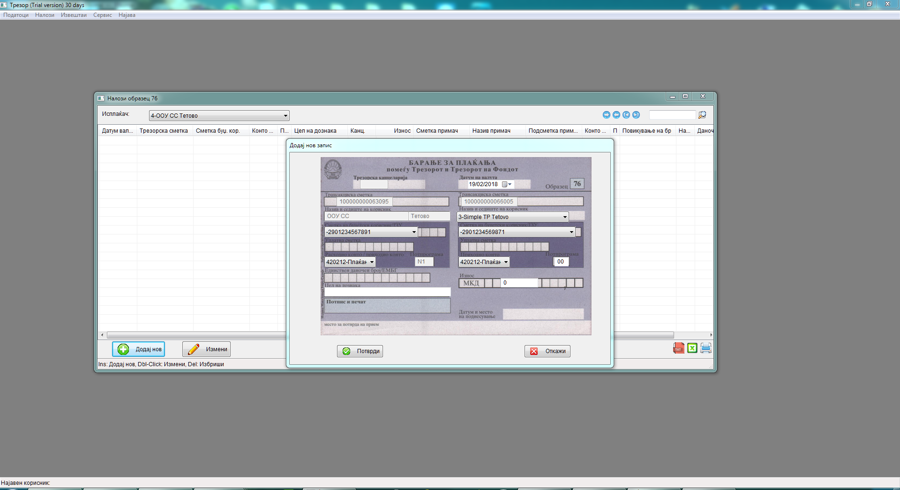900x490 pixels.
Task: Click the Цел на дознака text field
Action: pyautogui.click(x=387, y=292)
